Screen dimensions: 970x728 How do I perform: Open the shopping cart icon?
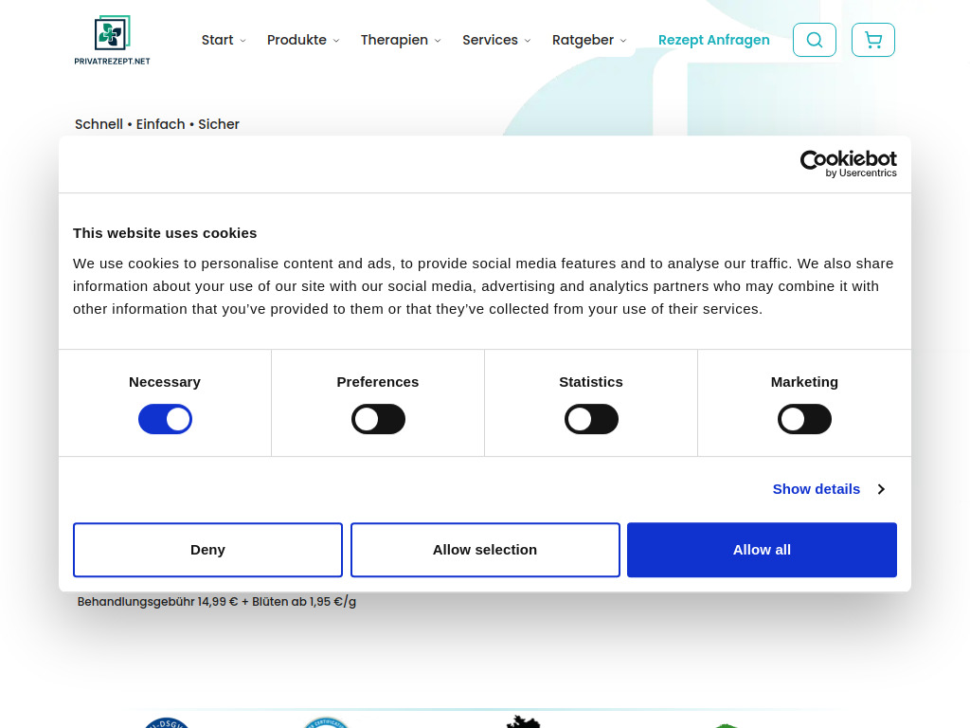point(872,39)
